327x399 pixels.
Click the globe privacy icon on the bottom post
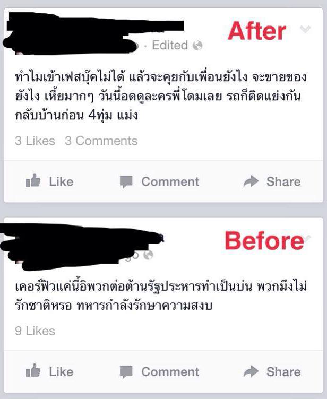coord(149,255)
